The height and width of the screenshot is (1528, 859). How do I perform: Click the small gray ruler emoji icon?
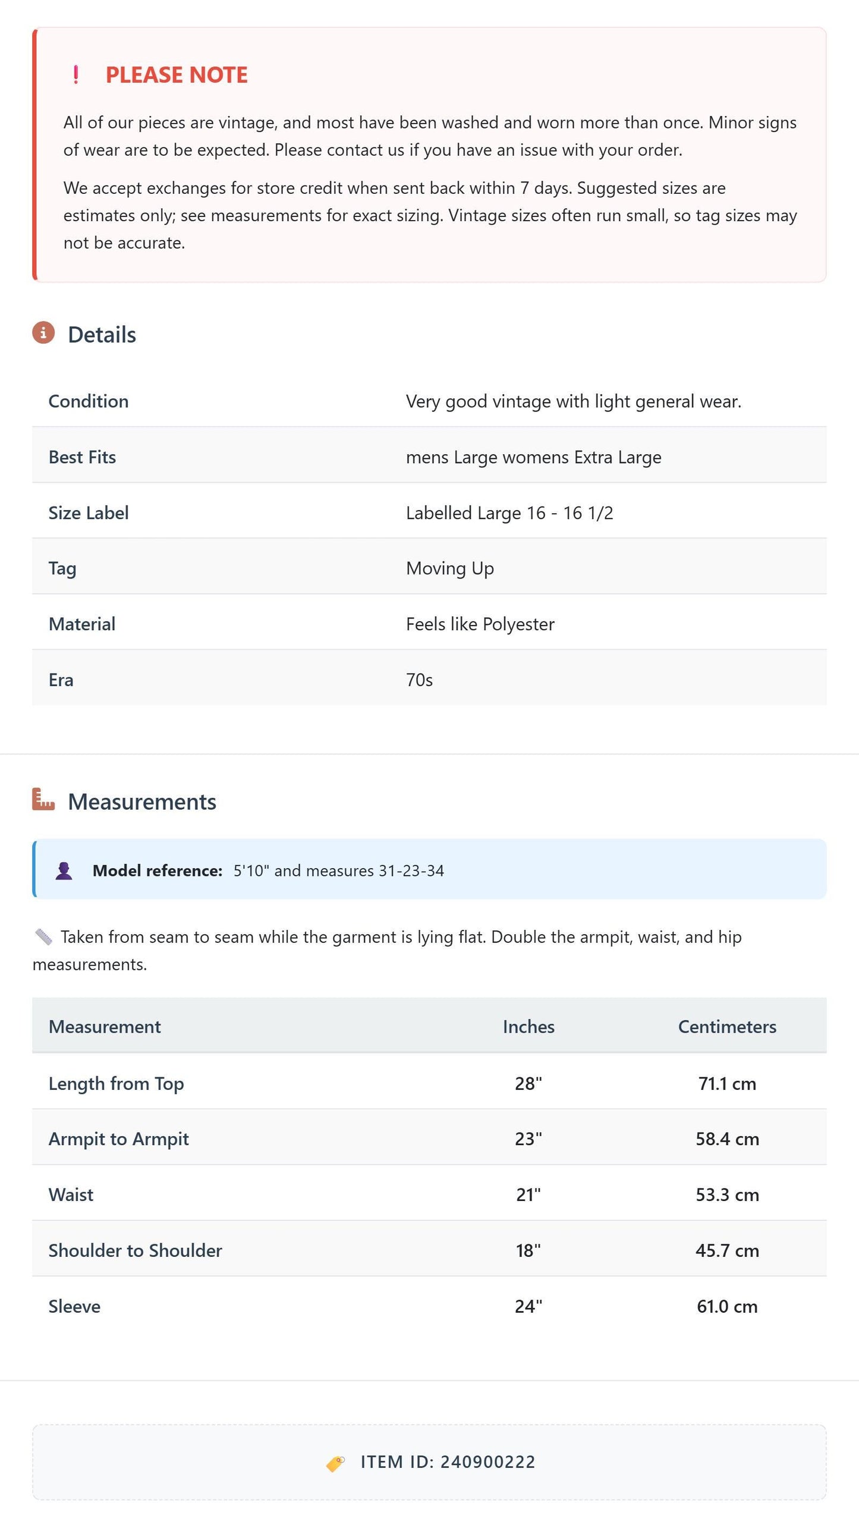(43, 937)
